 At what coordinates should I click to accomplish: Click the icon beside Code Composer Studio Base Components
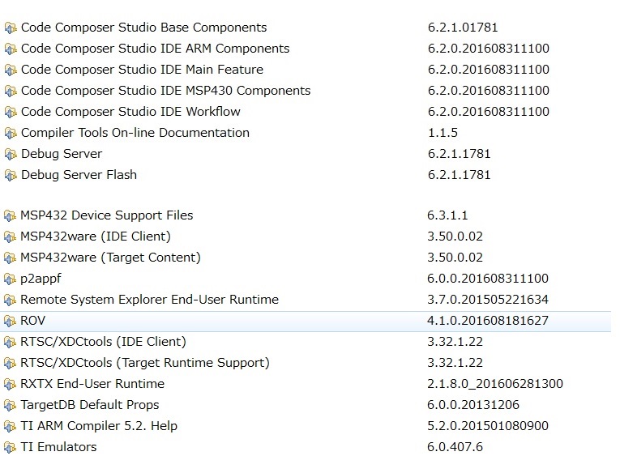[10, 28]
